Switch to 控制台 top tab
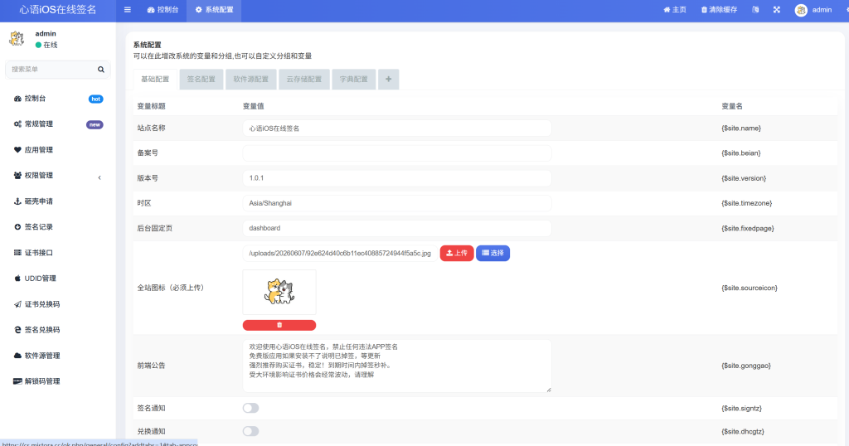This screenshot has width=849, height=446. pos(163,10)
